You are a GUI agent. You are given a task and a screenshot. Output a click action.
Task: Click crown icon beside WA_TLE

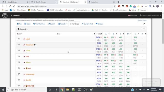(x=27, y=86)
